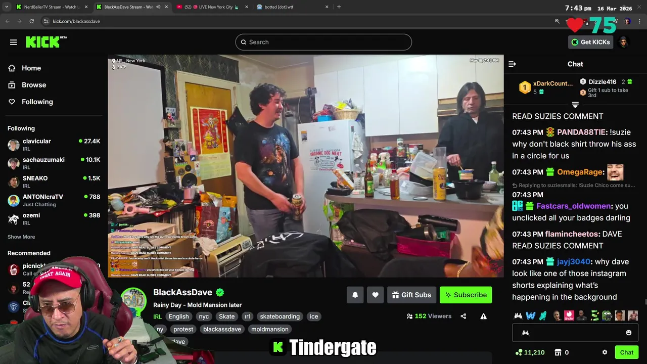This screenshot has width=647, height=364.
Task: Expand Show More in Following list
Action: coord(21,237)
